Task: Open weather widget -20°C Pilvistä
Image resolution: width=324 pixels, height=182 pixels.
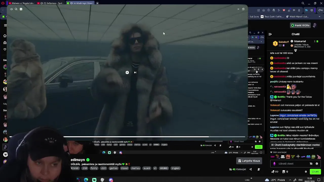Action: 275,180
